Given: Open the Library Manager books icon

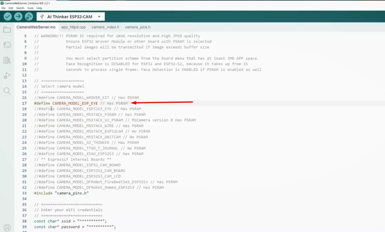Looking at the screenshot, I should [x=7, y=60].
